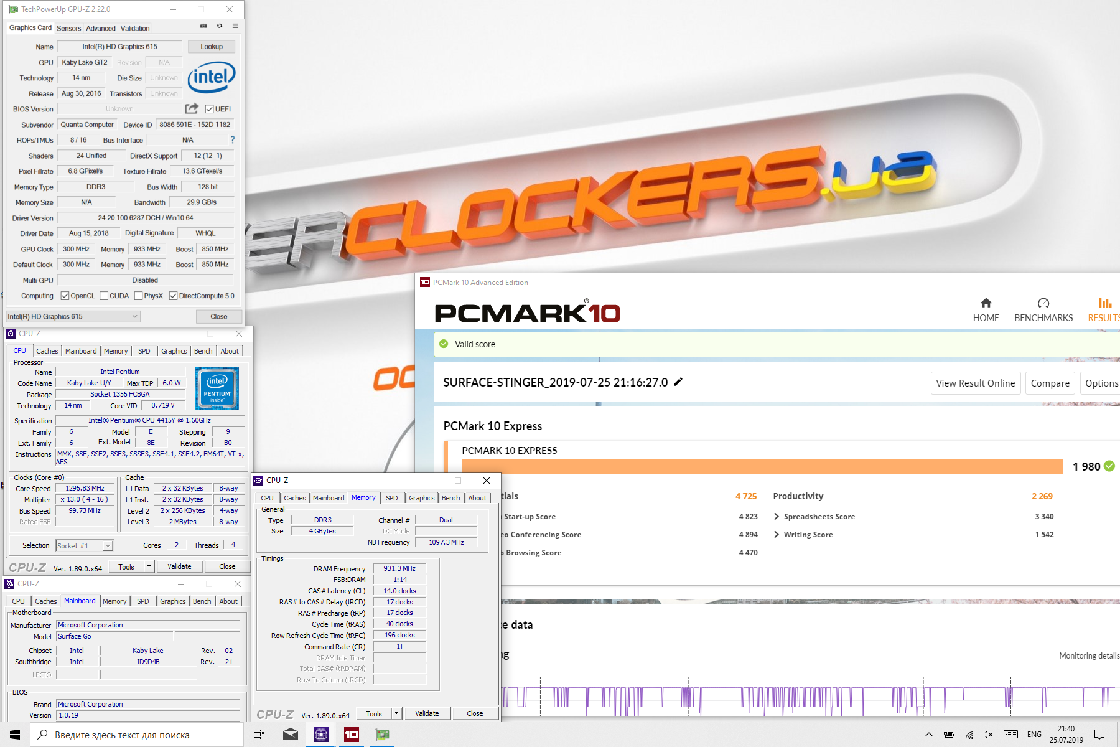
Task: Click the Intel Pentium badge in CPU-Z
Action: click(x=217, y=388)
